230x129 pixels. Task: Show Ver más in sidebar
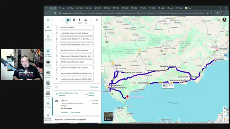[x=48, y=105]
